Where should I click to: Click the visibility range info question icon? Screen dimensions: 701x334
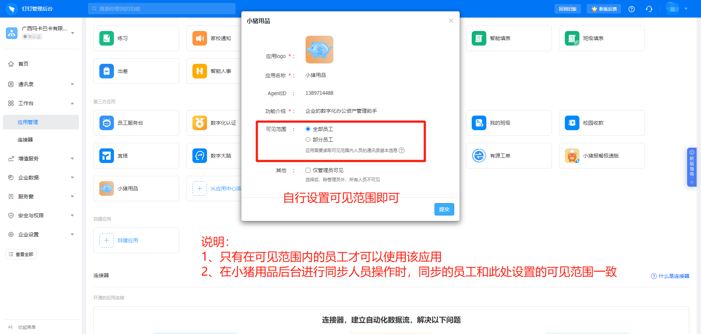coord(402,150)
